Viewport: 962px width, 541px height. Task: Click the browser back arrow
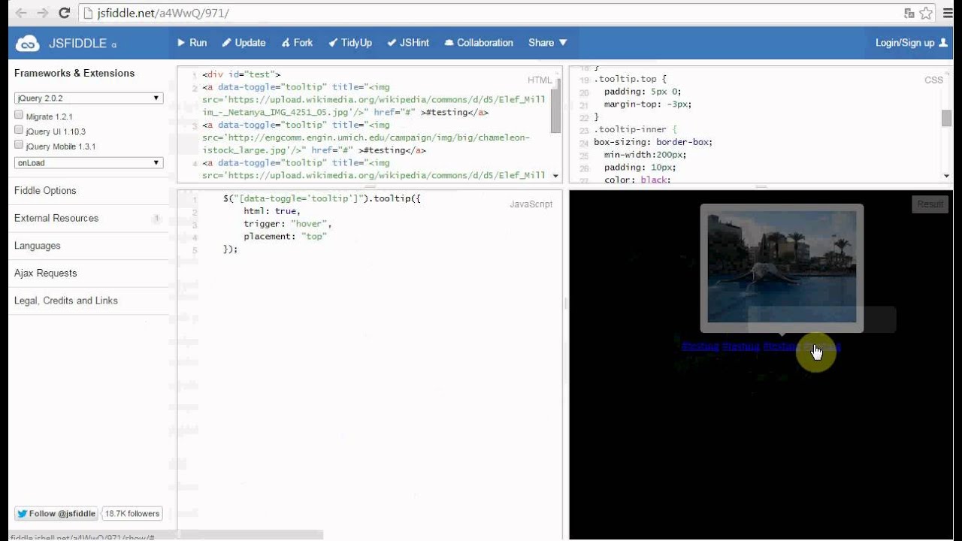point(20,13)
